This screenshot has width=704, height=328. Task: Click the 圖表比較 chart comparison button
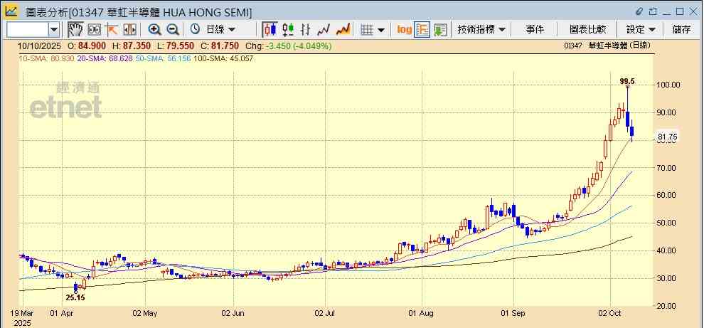pyautogui.click(x=587, y=29)
